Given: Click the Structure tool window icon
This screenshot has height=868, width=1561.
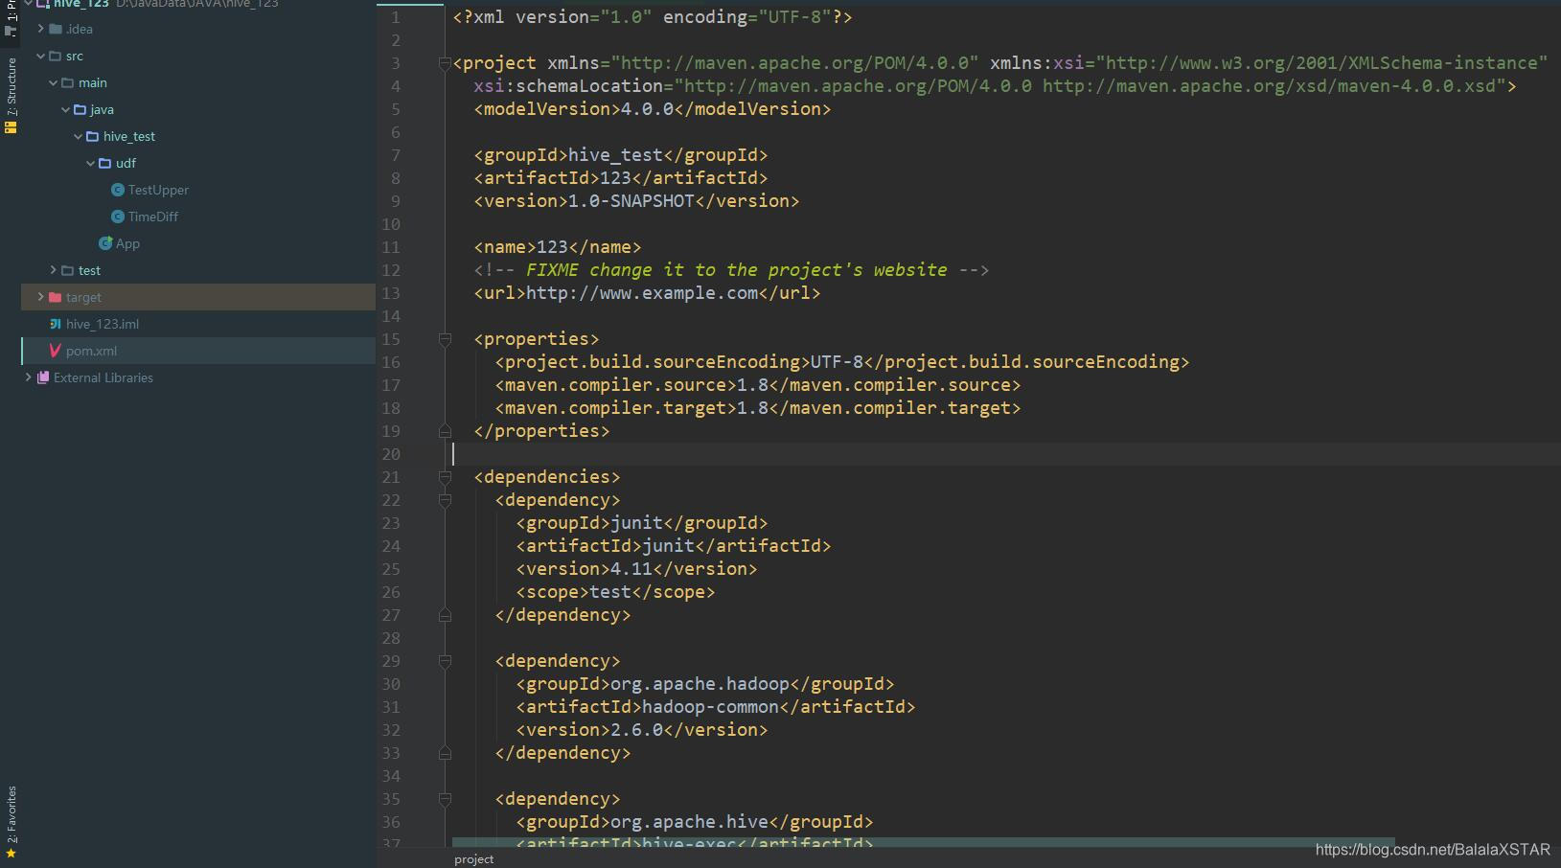Looking at the screenshot, I should (x=11, y=126).
